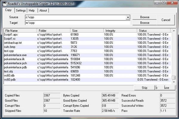The height and width of the screenshot is (119, 179).
Task: Browse for the Source folder
Action: [145, 17]
